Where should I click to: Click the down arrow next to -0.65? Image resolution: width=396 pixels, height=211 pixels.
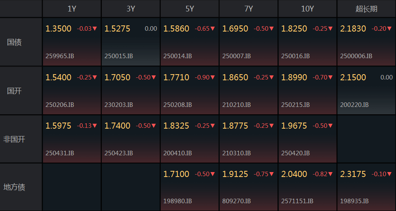pyautogui.click(x=213, y=29)
